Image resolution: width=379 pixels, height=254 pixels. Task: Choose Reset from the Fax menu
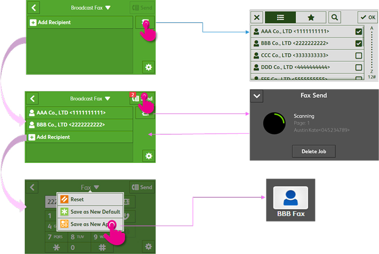click(x=77, y=199)
